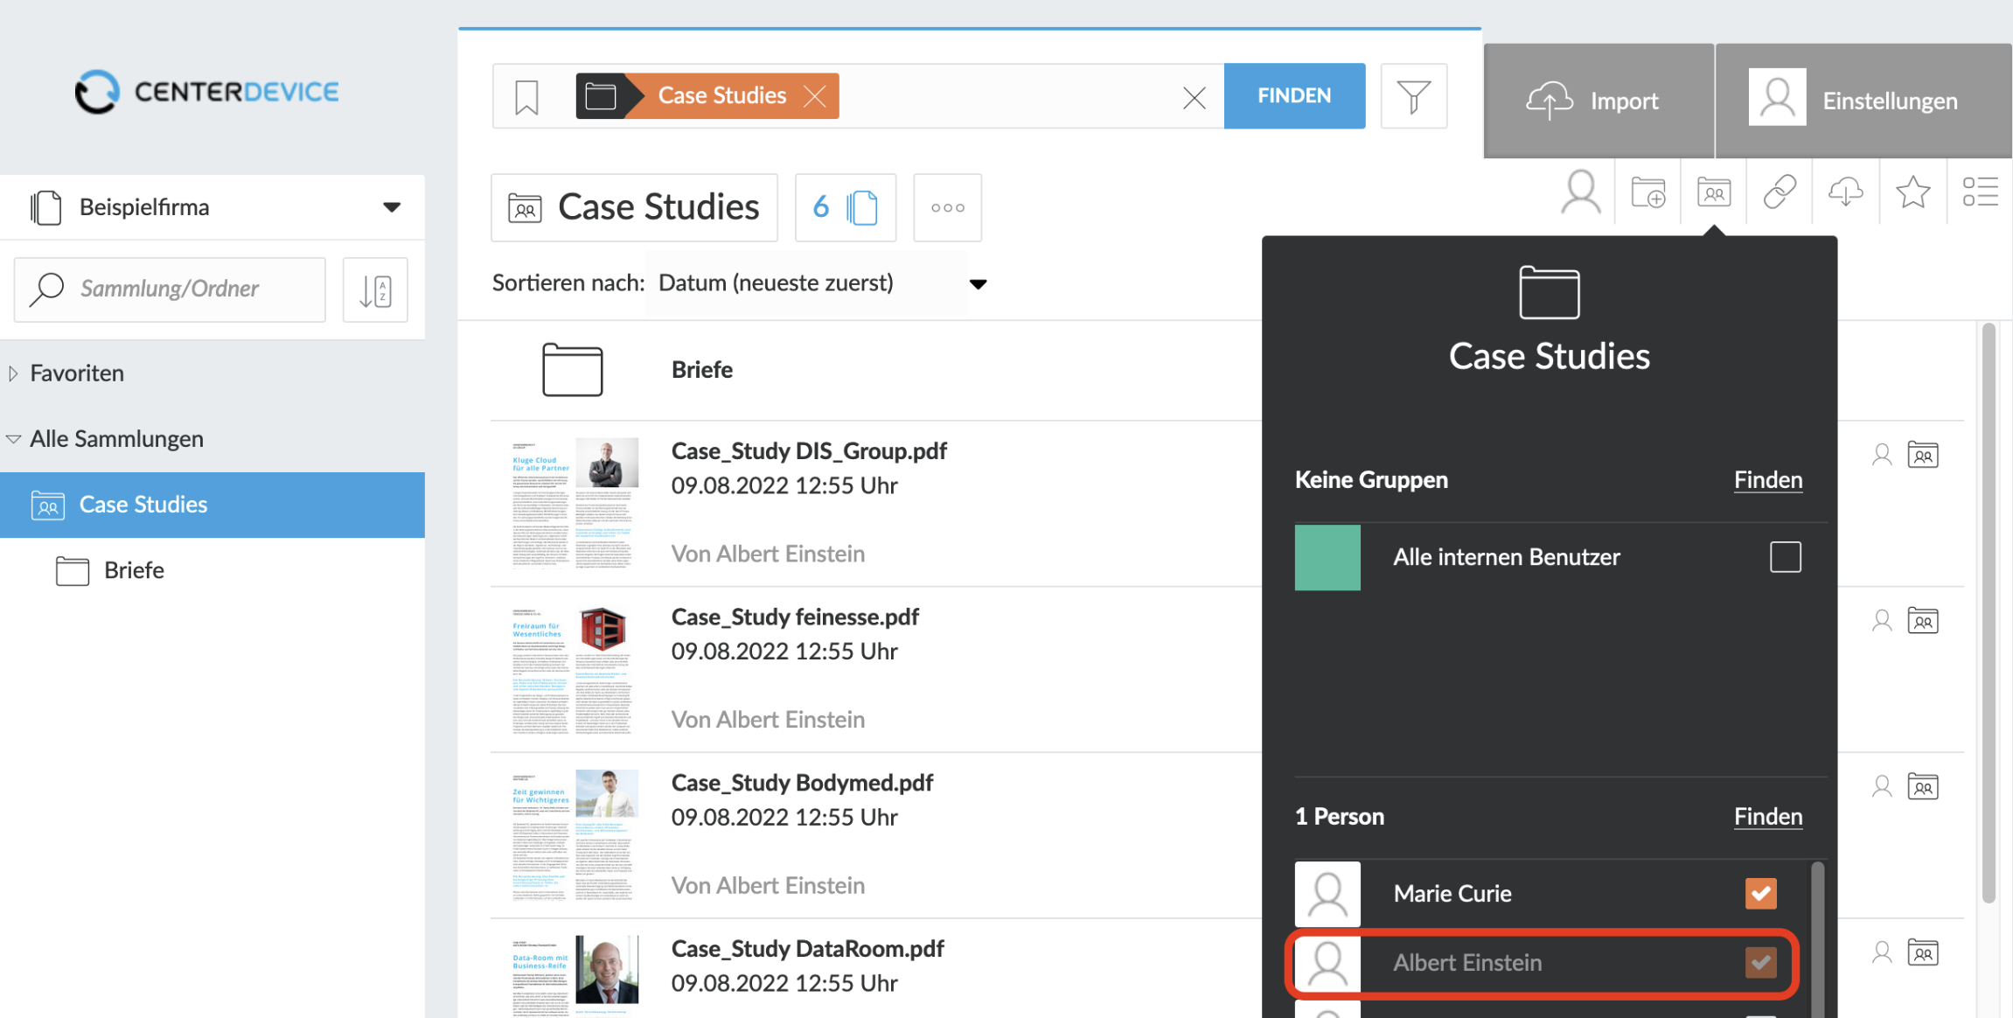
Task: Click Finden link next to Keine Gruppen
Action: coord(1768,480)
